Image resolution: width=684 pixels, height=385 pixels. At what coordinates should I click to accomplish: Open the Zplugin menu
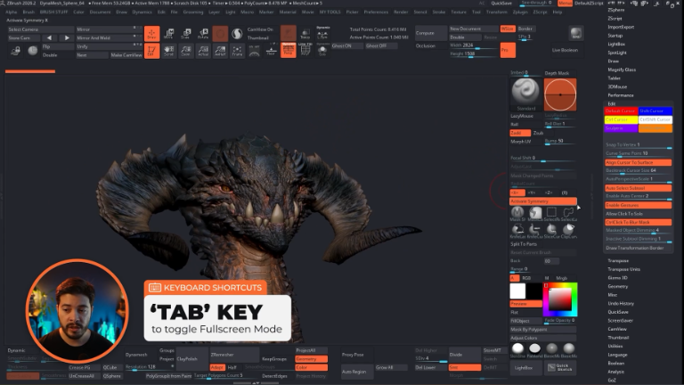520,12
